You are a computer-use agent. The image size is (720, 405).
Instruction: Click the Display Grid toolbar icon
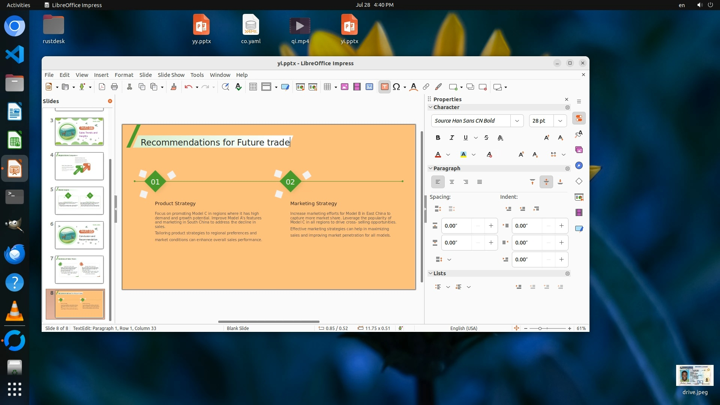pyautogui.click(x=253, y=87)
